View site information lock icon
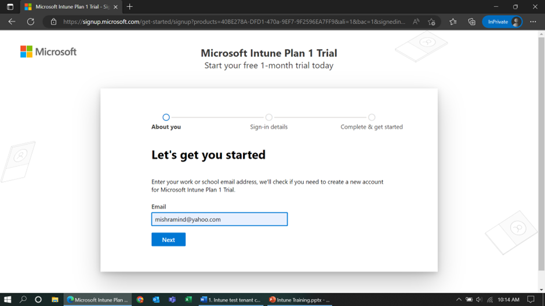Screen dimensions: 545x306 click(x=53, y=21)
